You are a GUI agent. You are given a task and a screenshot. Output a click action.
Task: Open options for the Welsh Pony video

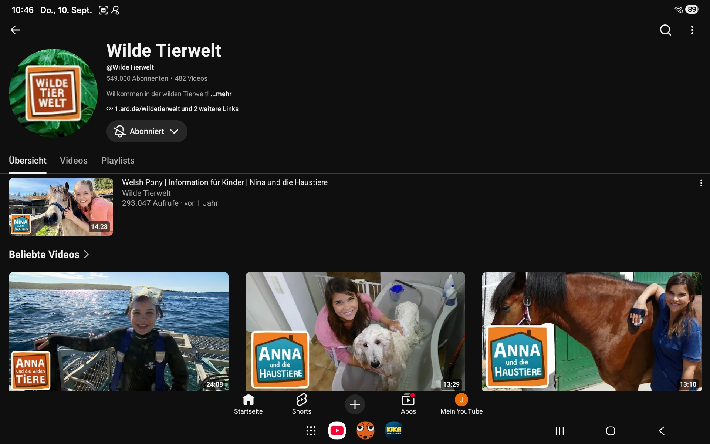point(701,183)
